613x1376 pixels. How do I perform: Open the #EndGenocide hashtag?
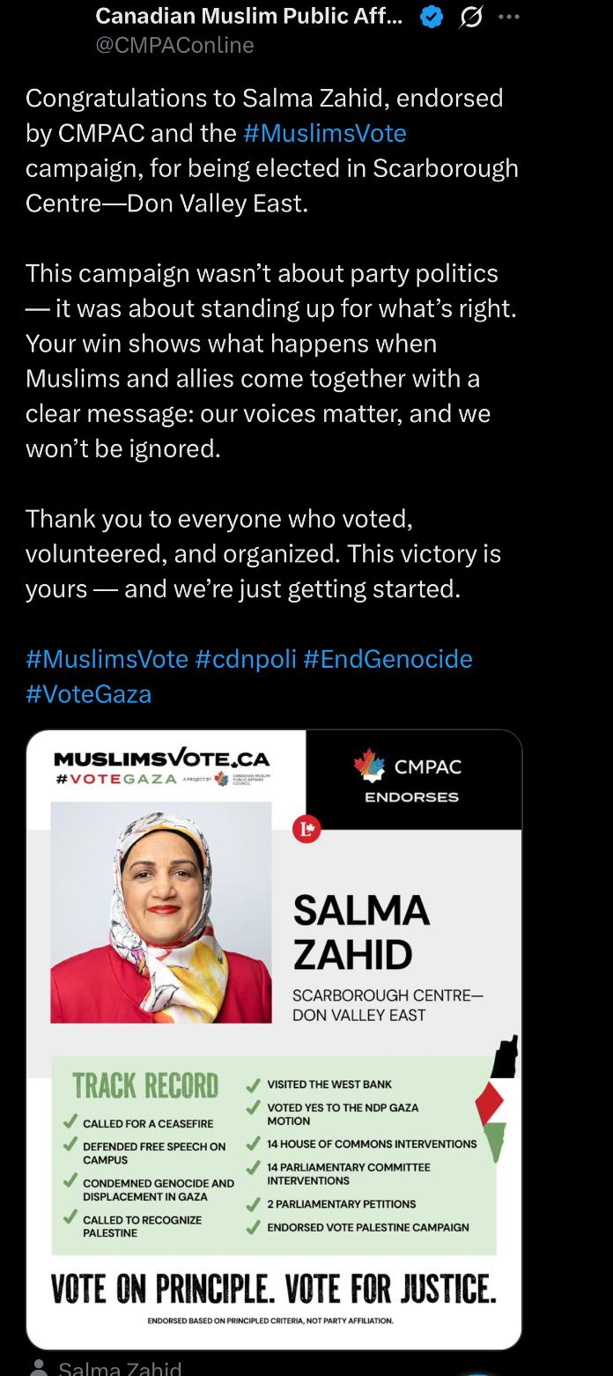coord(388,659)
